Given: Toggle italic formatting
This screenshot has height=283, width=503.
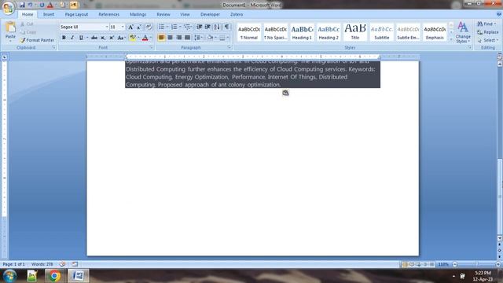Looking at the screenshot, I should pos(72,38).
